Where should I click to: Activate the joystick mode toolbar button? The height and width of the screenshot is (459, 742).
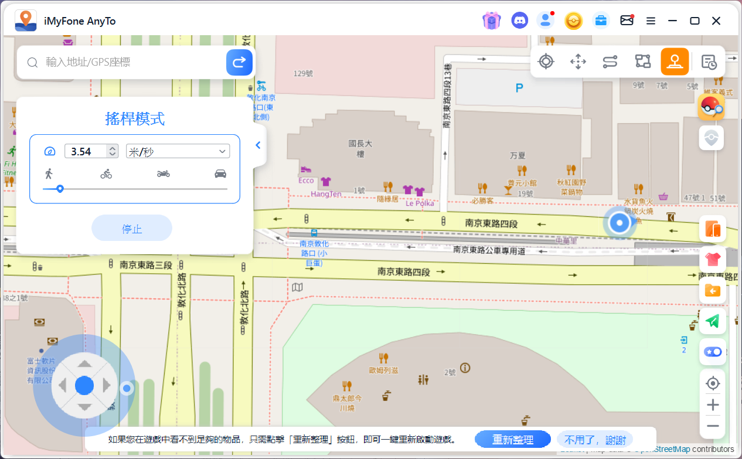(x=675, y=62)
